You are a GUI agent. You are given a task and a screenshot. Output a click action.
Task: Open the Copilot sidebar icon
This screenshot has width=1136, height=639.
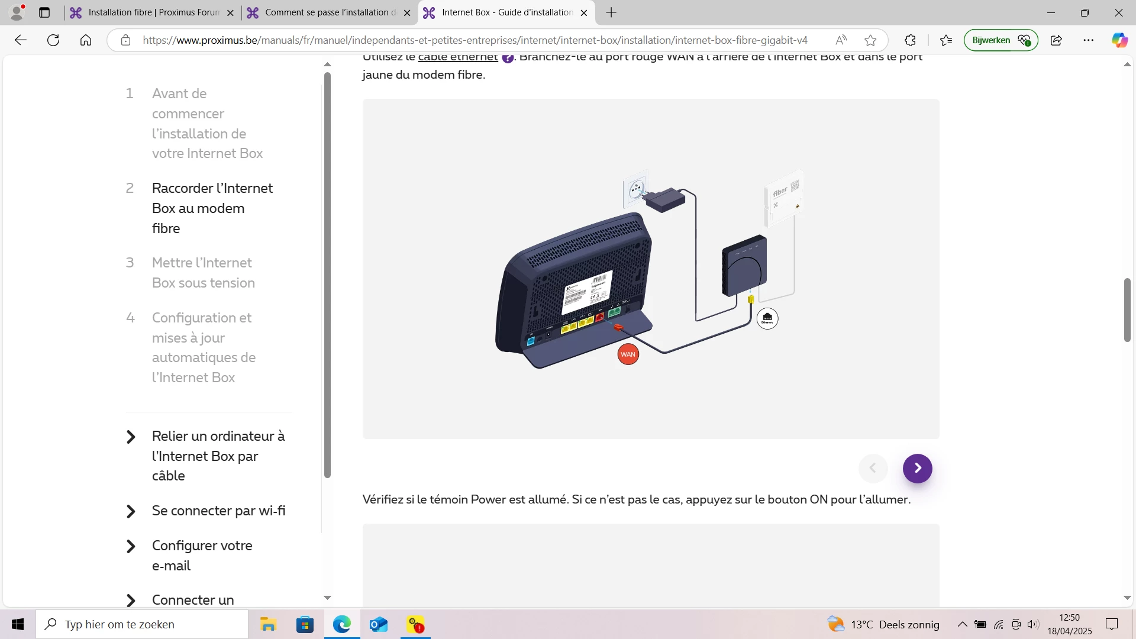(x=1119, y=40)
